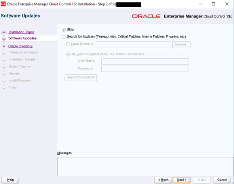Image resolution: width=234 pixels, height=184 pixels.
Task: Select the Skip radio option
Action: [x=64, y=30]
